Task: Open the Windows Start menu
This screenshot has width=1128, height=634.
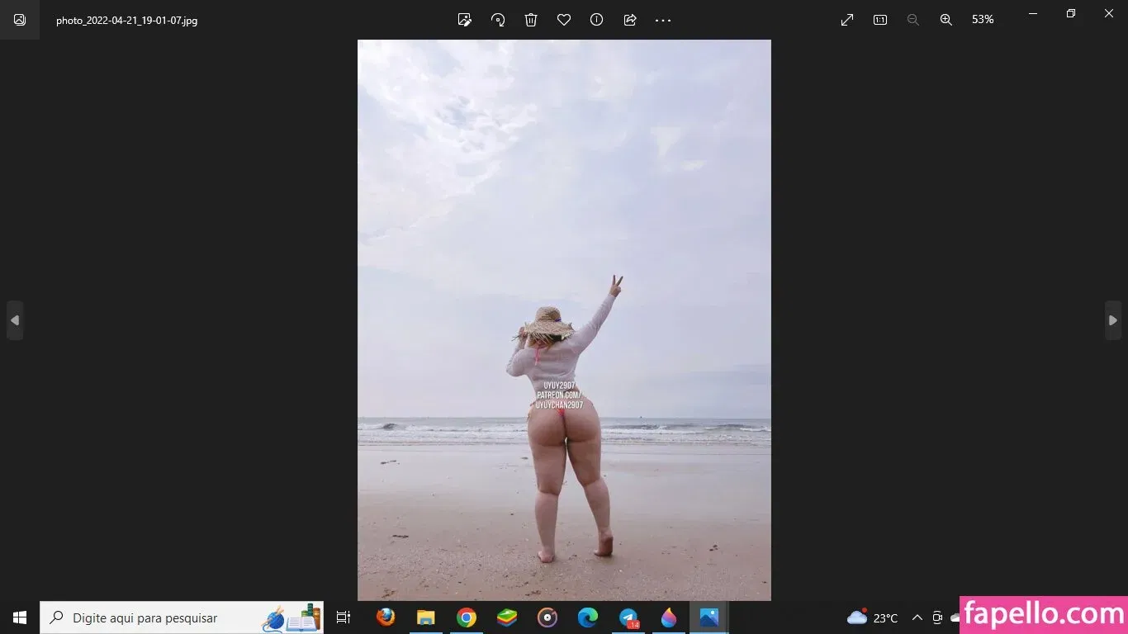Action: (18, 617)
